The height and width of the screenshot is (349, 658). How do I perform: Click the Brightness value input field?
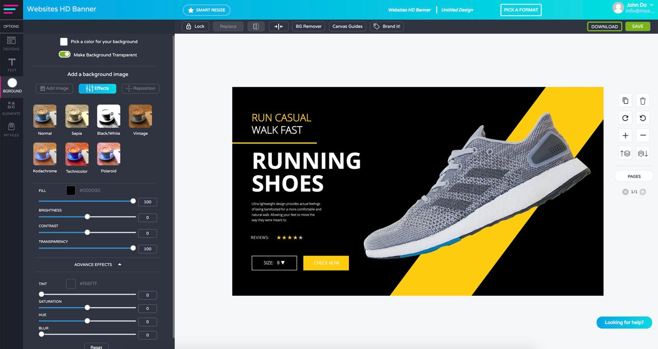147,218
